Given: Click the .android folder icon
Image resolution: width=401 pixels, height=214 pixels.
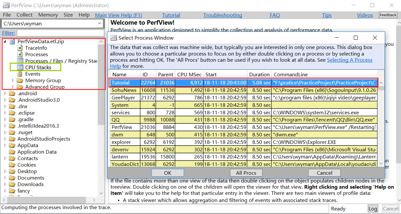Looking at the screenshot, I should 12,94.
